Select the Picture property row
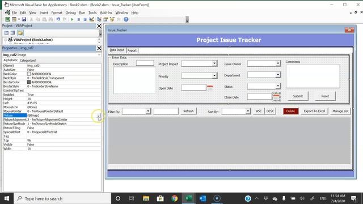Image resolution: width=363 pixels, height=204 pixels. [52, 116]
